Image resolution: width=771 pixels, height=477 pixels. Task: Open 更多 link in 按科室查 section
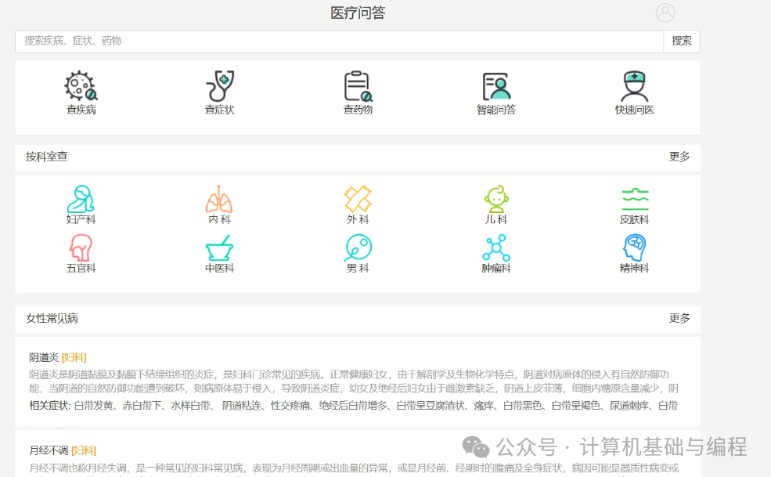click(679, 157)
